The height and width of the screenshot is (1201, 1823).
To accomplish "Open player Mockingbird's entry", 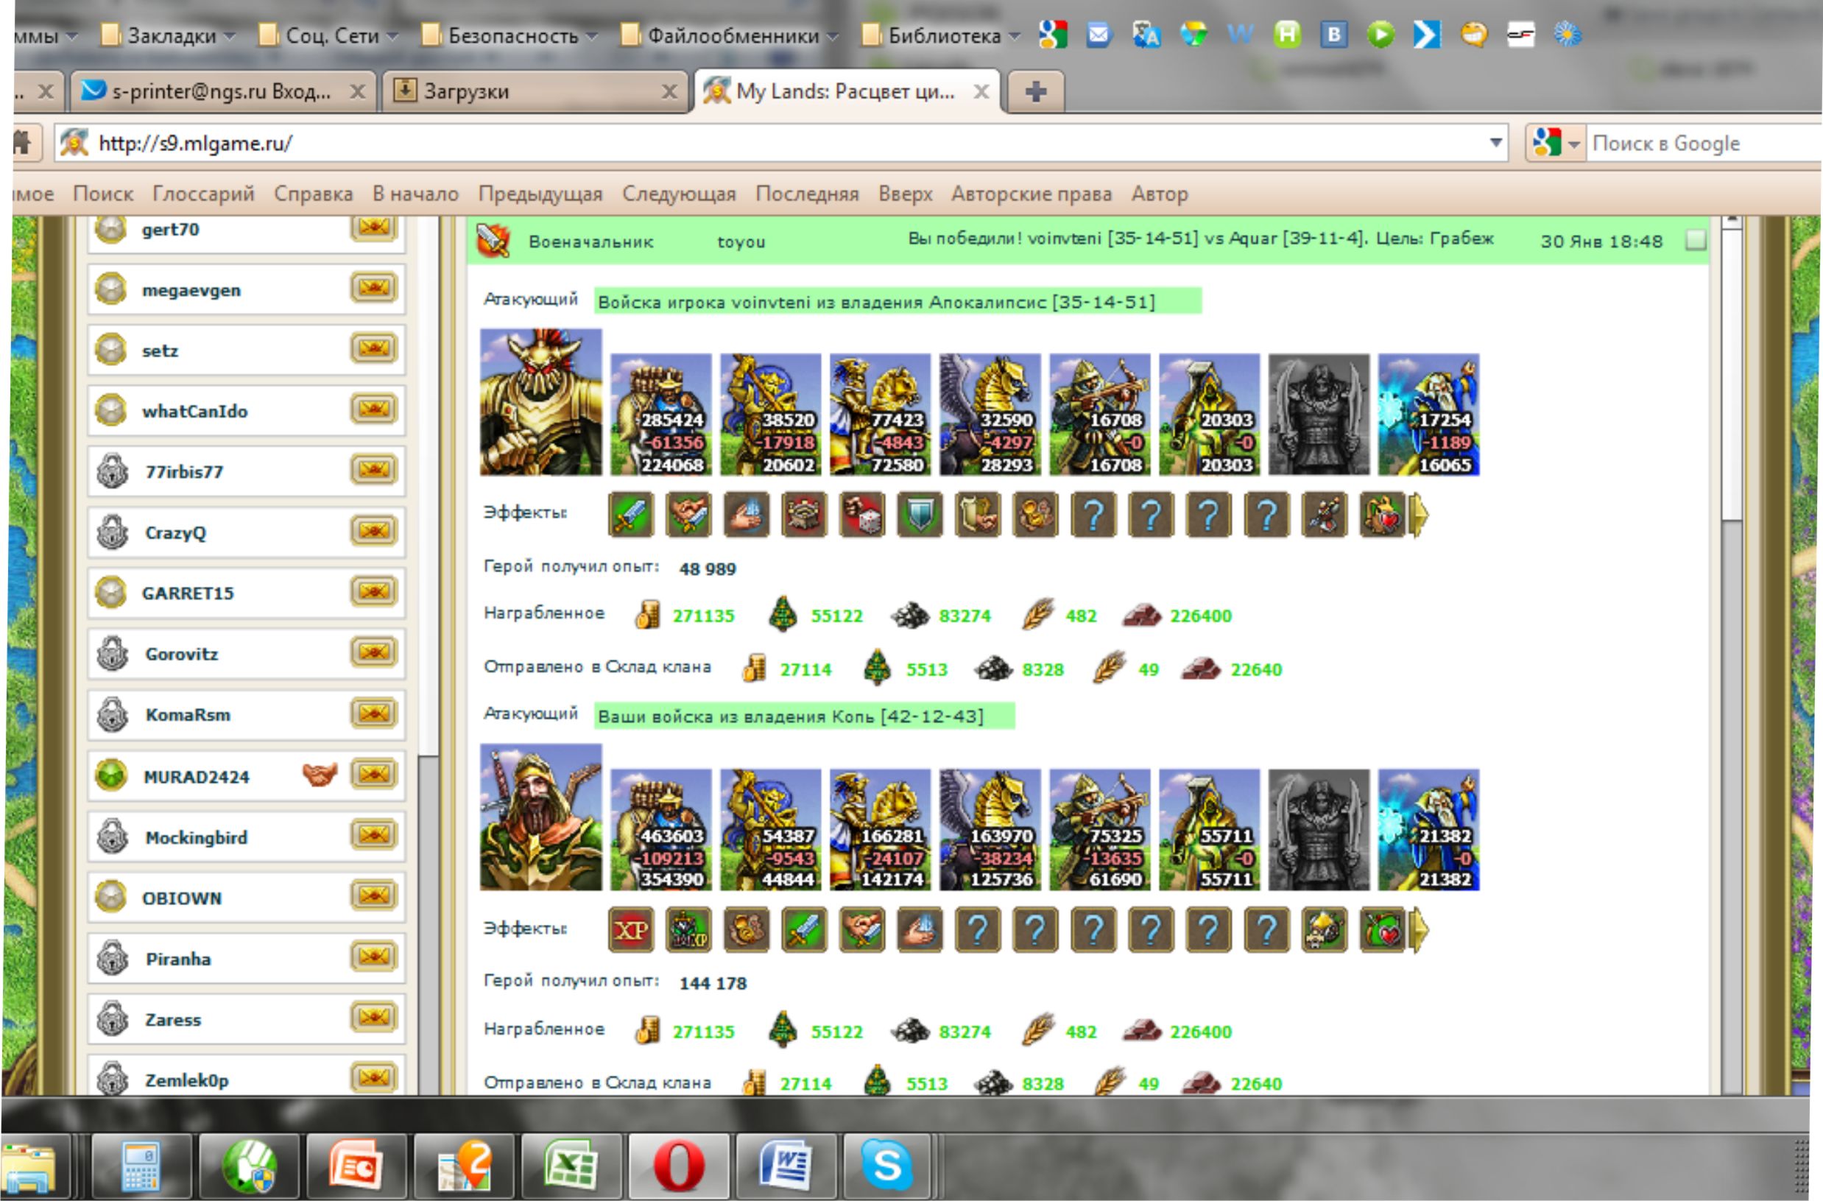I will click(246, 837).
